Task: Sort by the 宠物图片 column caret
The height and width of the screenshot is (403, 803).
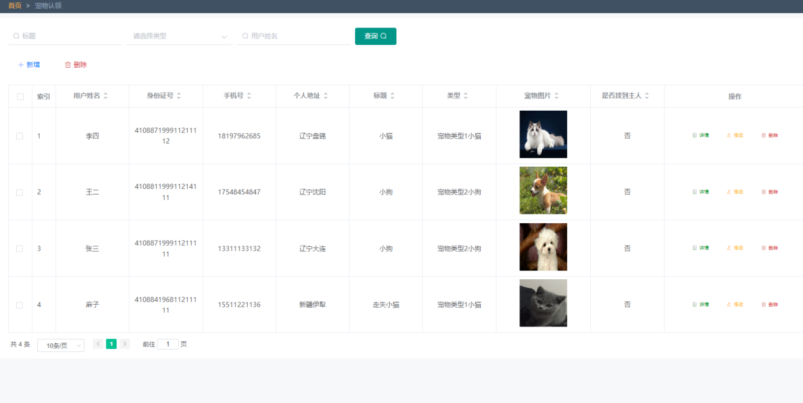Action: point(557,96)
